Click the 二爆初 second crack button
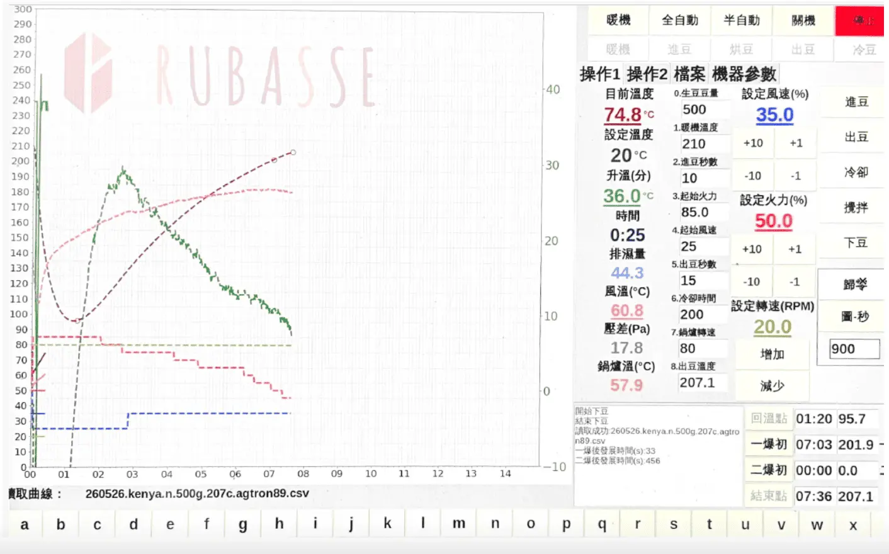Viewport: 889px width, 554px height. [x=768, y=470]
